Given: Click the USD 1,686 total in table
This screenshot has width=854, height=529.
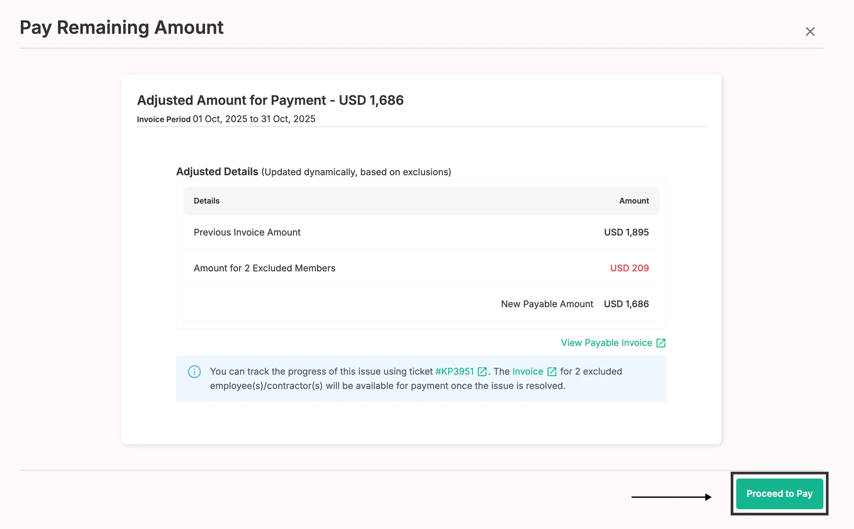Looking at the screenshot, I should [x=626, y=304].
